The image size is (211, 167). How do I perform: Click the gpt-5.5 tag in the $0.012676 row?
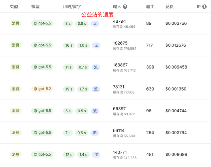pos(42,45)
